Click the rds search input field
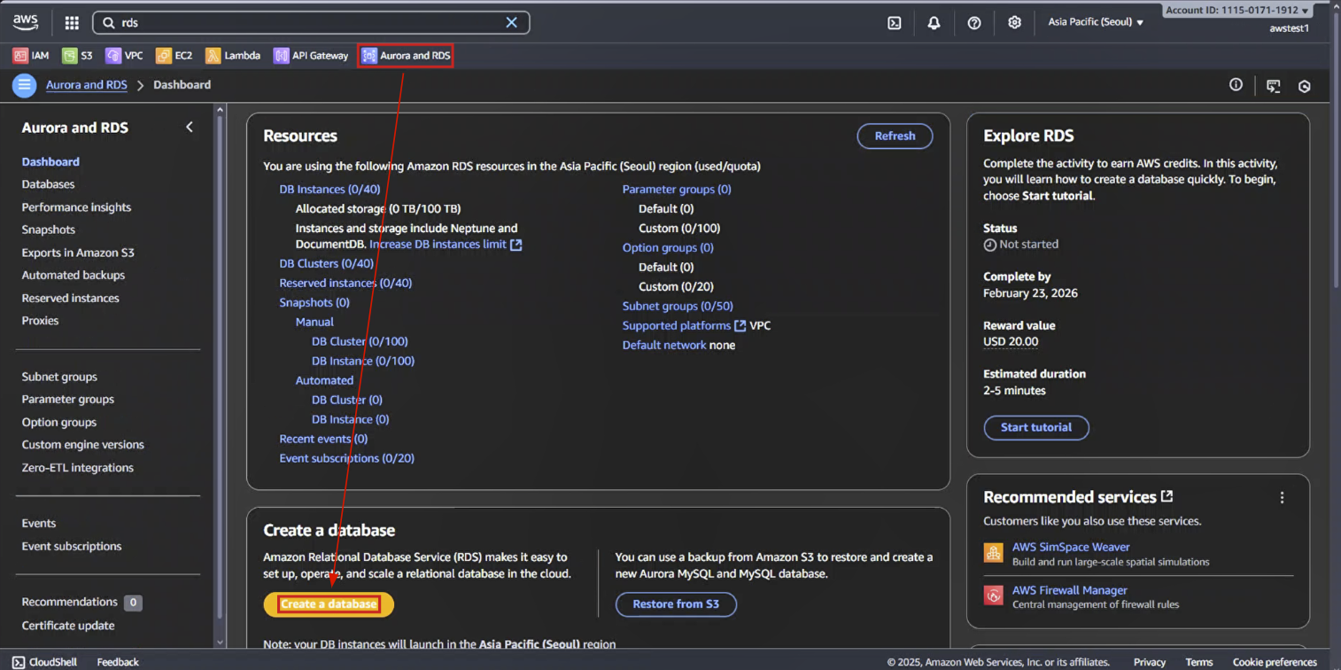 [x=311, y=23]
